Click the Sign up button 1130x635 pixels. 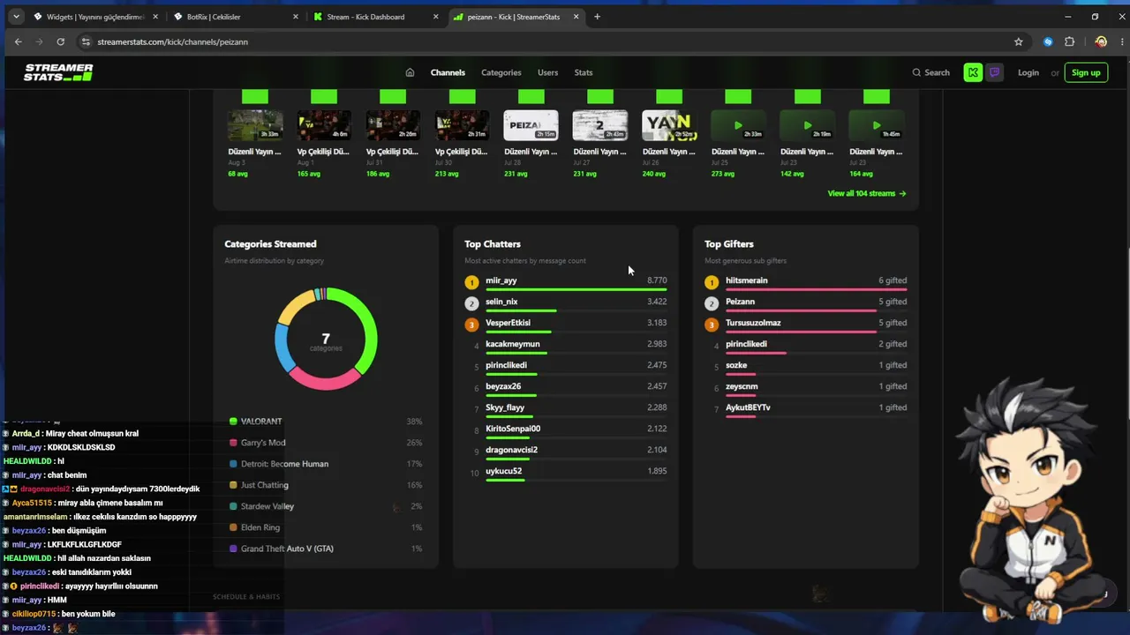1086,72
